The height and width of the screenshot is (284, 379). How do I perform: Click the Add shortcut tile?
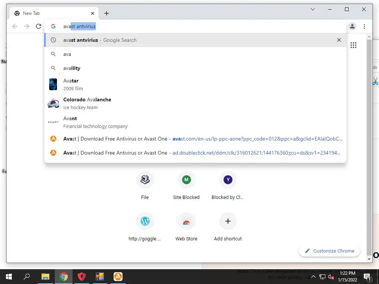tap(228, 227)
